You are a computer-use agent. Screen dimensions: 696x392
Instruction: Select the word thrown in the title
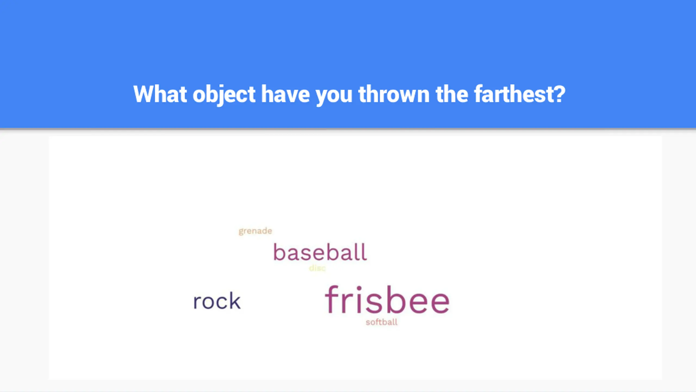[394, 94]
